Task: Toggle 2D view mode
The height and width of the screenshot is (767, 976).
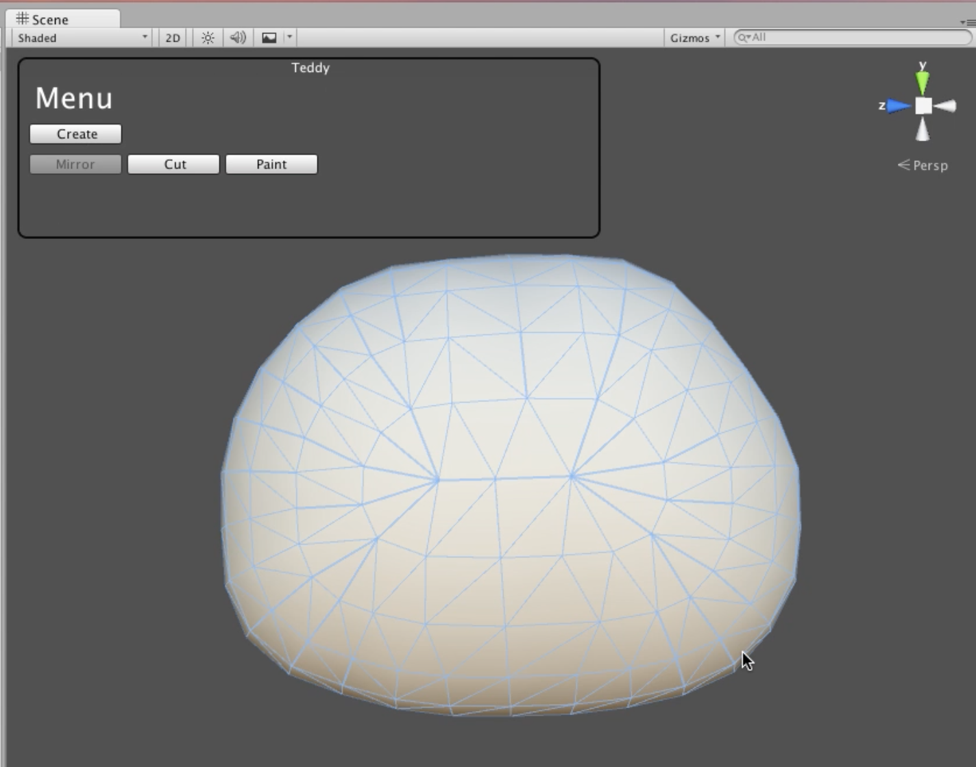Action: [173, 38]
